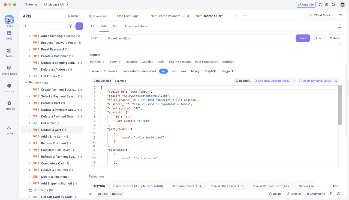The width and height of the screenshot is (349, 200).
Task: Open the tab overflow ellipsis menu
Action: [x=245, y=16]
